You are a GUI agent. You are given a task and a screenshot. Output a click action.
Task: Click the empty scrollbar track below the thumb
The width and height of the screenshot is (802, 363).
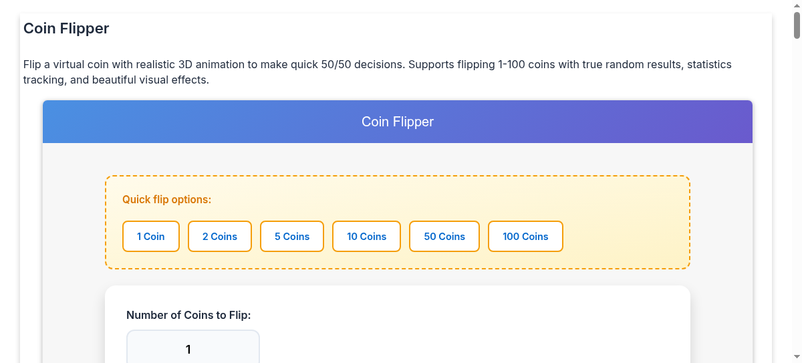tap(797, 201)
